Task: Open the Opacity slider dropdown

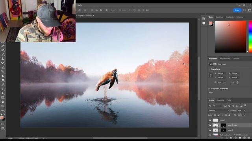Action: (x=245, y=110)
